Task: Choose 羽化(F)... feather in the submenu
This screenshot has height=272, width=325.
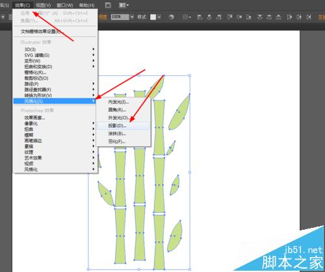Action: [123, 142]
